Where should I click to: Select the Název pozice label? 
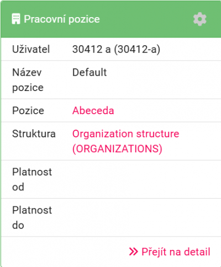coord(28,80)
